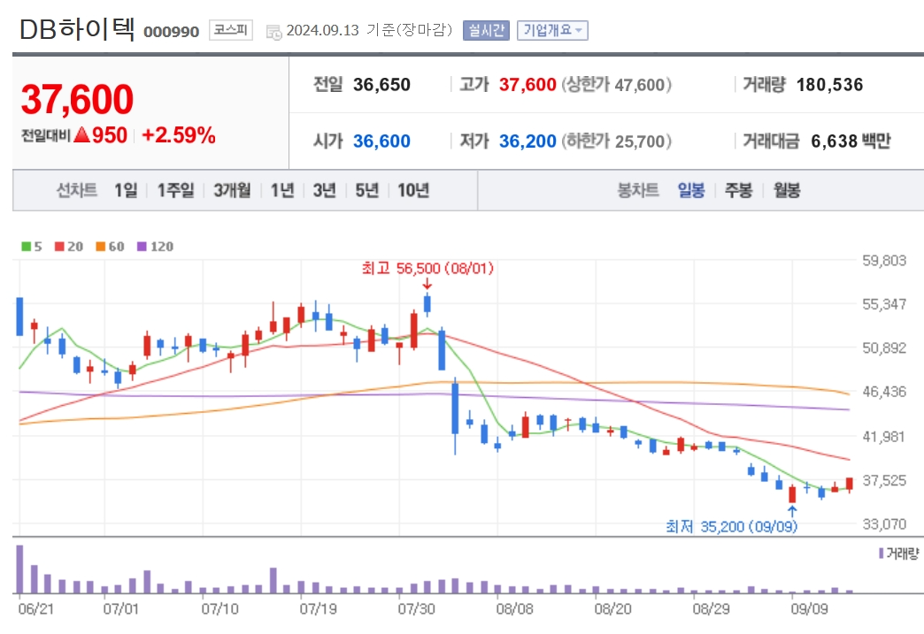
Task: Click the red 20-day moving average swatch
Action: (x=59, y=247)
